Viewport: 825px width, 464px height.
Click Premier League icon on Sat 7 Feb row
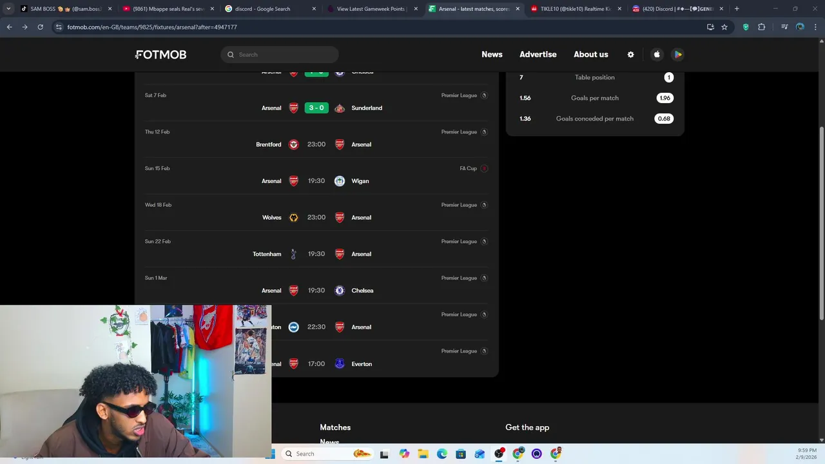coord(484,95)
